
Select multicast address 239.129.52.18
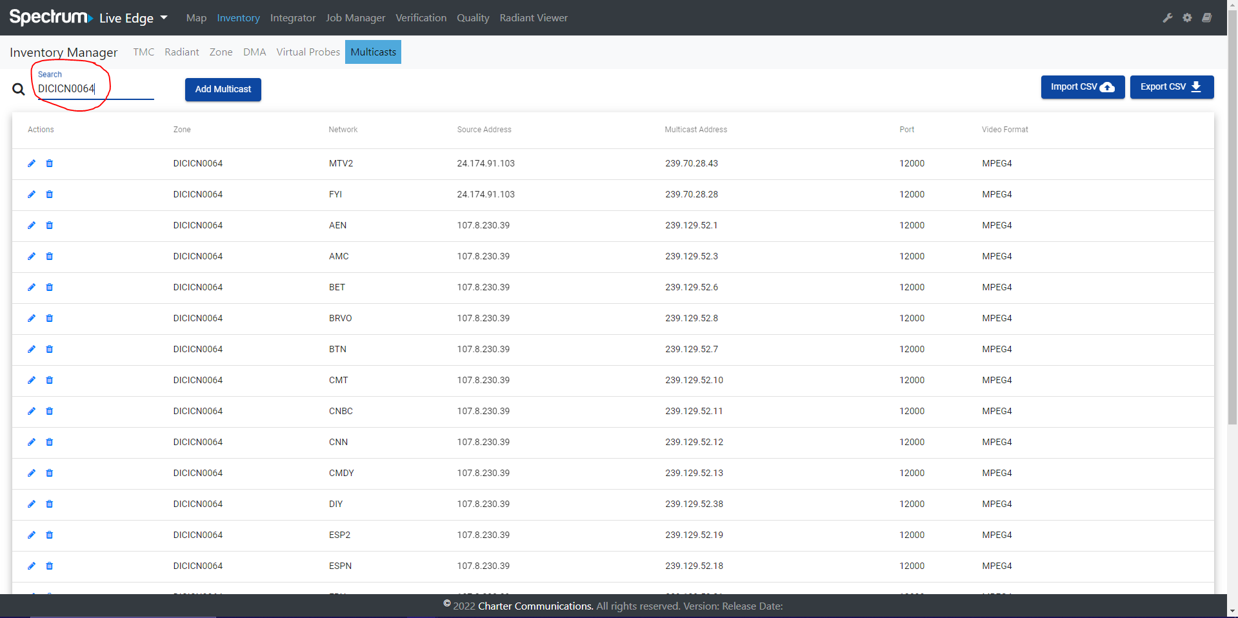(694, 566)
